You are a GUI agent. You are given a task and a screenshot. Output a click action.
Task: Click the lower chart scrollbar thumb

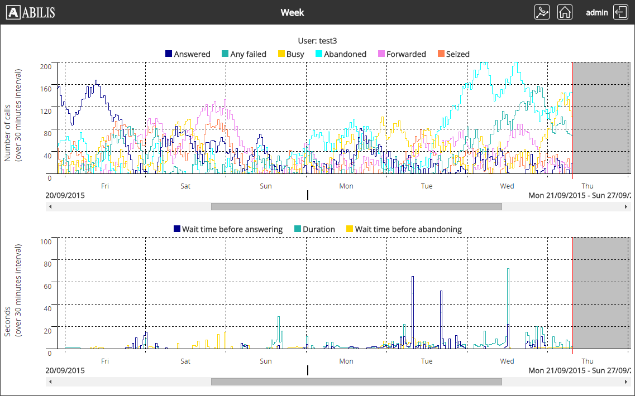point(356,381)
